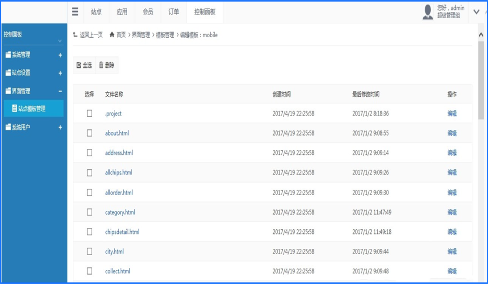Click 编辑 for about.html

452,133
